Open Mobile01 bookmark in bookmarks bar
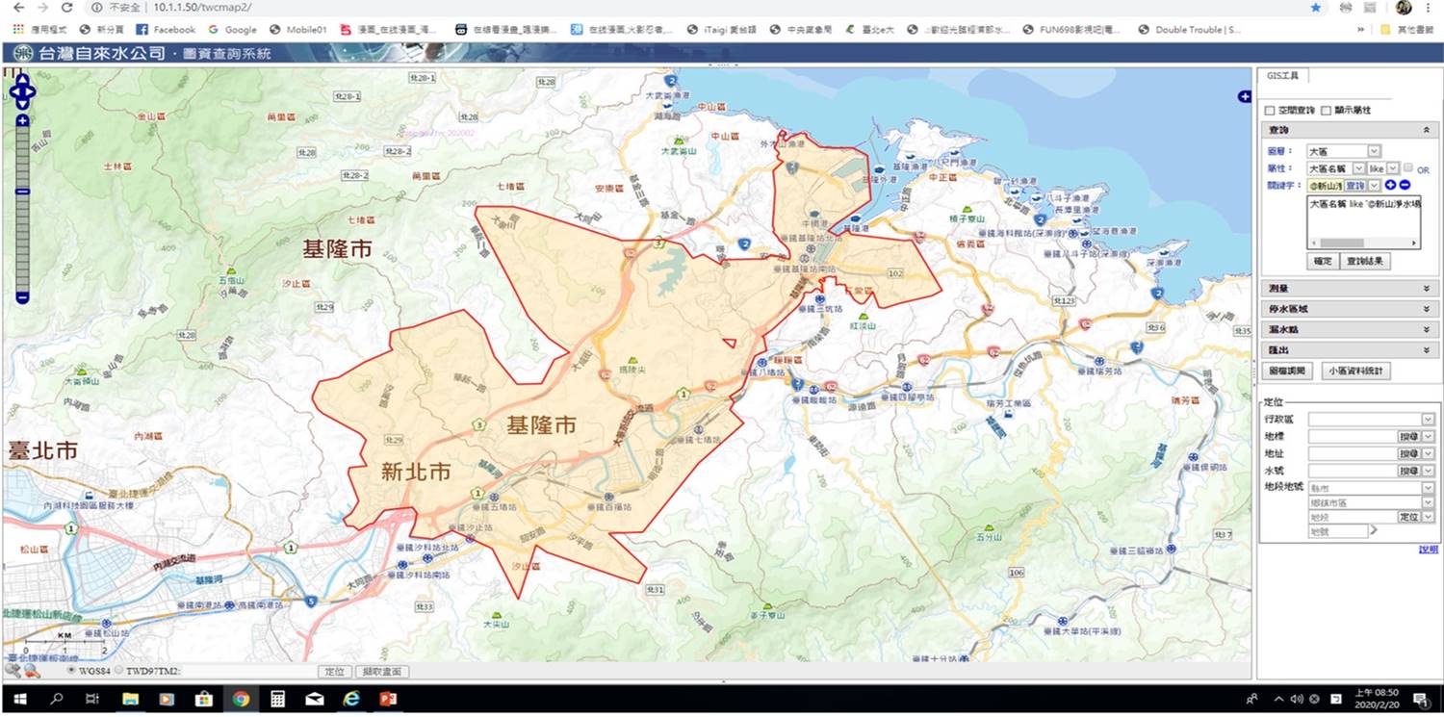1444x717 pixels. tap(299, 30)
